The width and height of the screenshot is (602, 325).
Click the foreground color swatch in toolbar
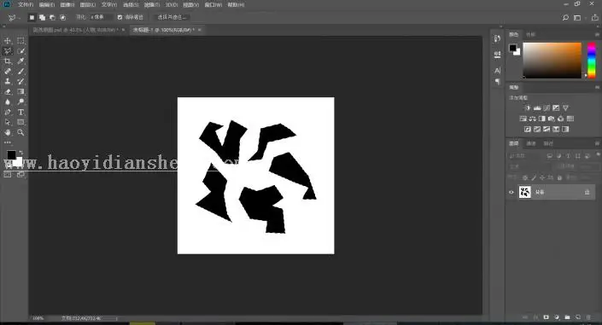pyautogui.click(x=11, y=155)
